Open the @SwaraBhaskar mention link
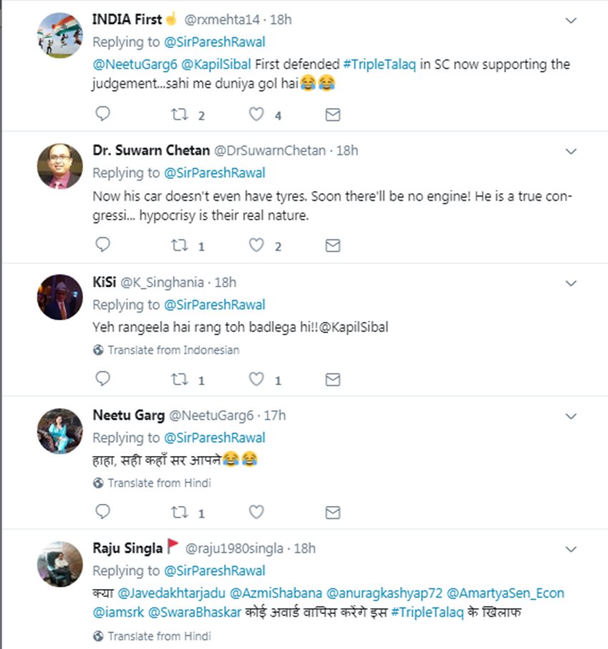Screen dimensions: 608x649 192,612
